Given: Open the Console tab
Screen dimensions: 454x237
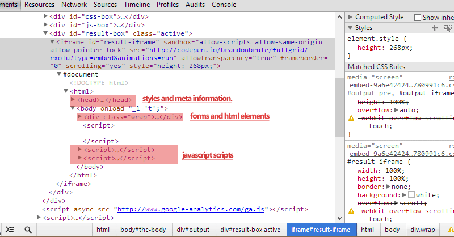Looking at the screenshot, I should [x=224, y=5].
